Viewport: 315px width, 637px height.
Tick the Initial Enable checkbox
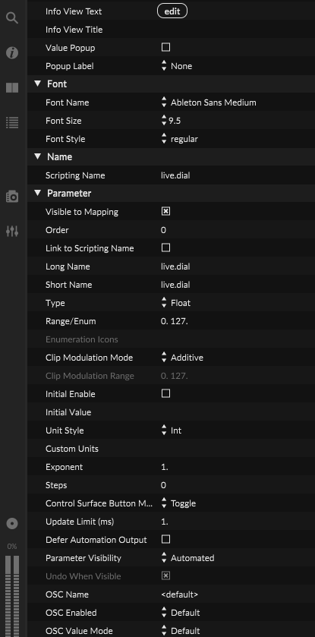point(165,393)
